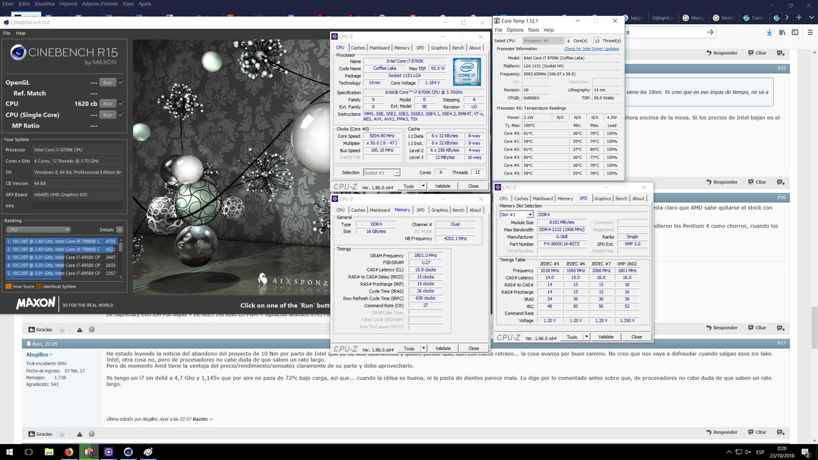Open the Bench tab in top CPU-Z
This screenshot has height=460, width=818.
pos(458,48)
